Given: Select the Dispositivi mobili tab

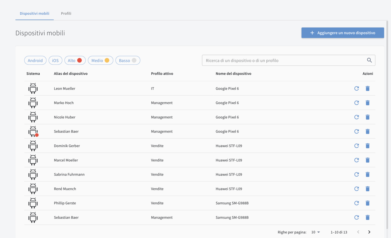Looking at the screenshot, I should [x=34, y=13].
